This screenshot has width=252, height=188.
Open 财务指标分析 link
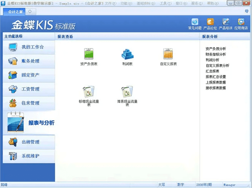(216, 54)
